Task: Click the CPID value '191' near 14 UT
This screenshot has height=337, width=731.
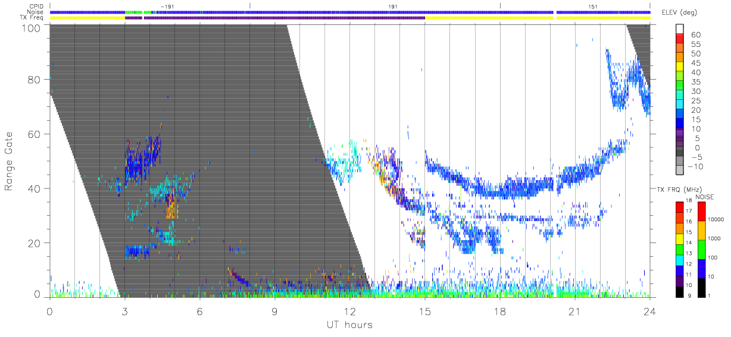Action: [392, 7]
